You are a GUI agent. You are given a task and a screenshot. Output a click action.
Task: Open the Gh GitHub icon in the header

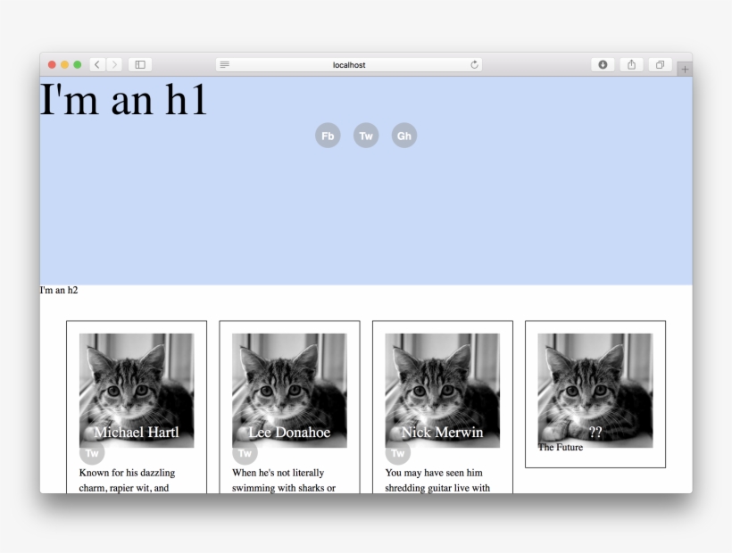[x=404, y=135]
